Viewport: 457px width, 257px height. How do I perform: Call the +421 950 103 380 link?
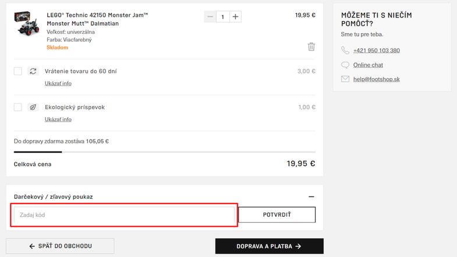(377, 51)
